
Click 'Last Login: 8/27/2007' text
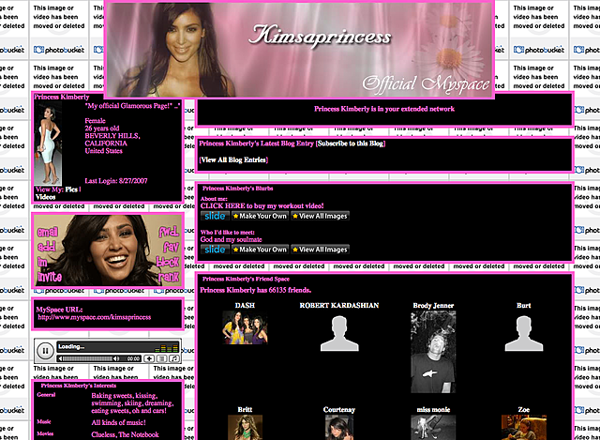pyautogui.click(x=116, y=181)
